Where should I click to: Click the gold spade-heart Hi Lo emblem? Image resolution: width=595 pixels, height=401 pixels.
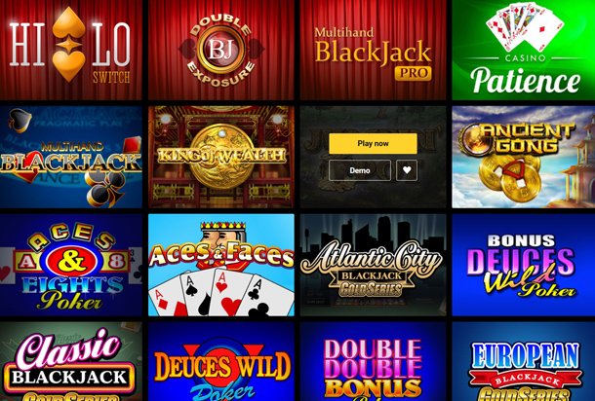point(68,45)
